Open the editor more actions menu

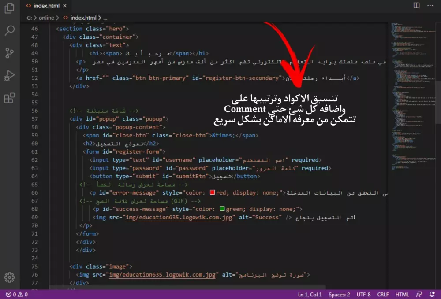coord(430,5)
